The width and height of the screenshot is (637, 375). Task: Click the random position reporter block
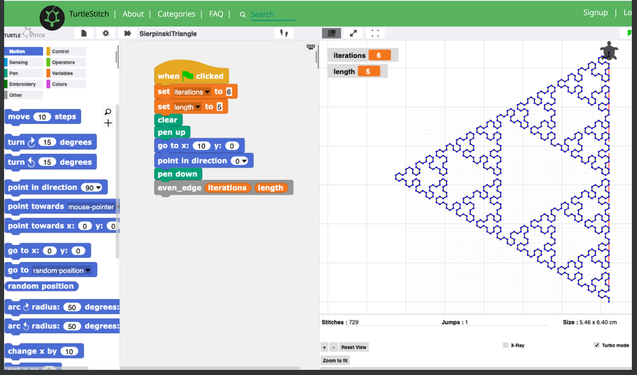pyautogui.click(x=41, y=286)
